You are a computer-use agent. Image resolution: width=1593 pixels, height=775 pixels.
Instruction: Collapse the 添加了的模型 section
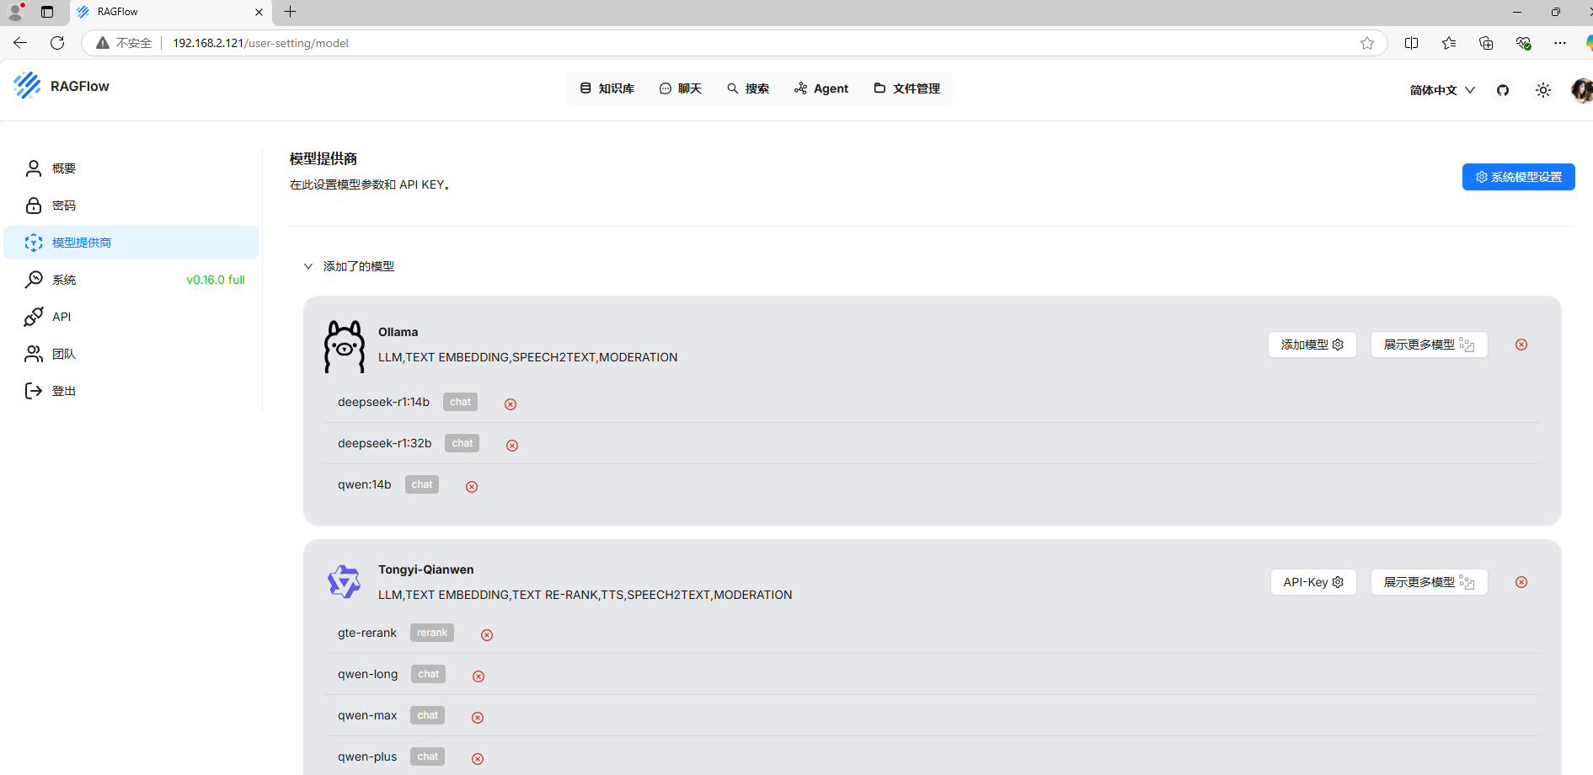click(x=308, y=266)
